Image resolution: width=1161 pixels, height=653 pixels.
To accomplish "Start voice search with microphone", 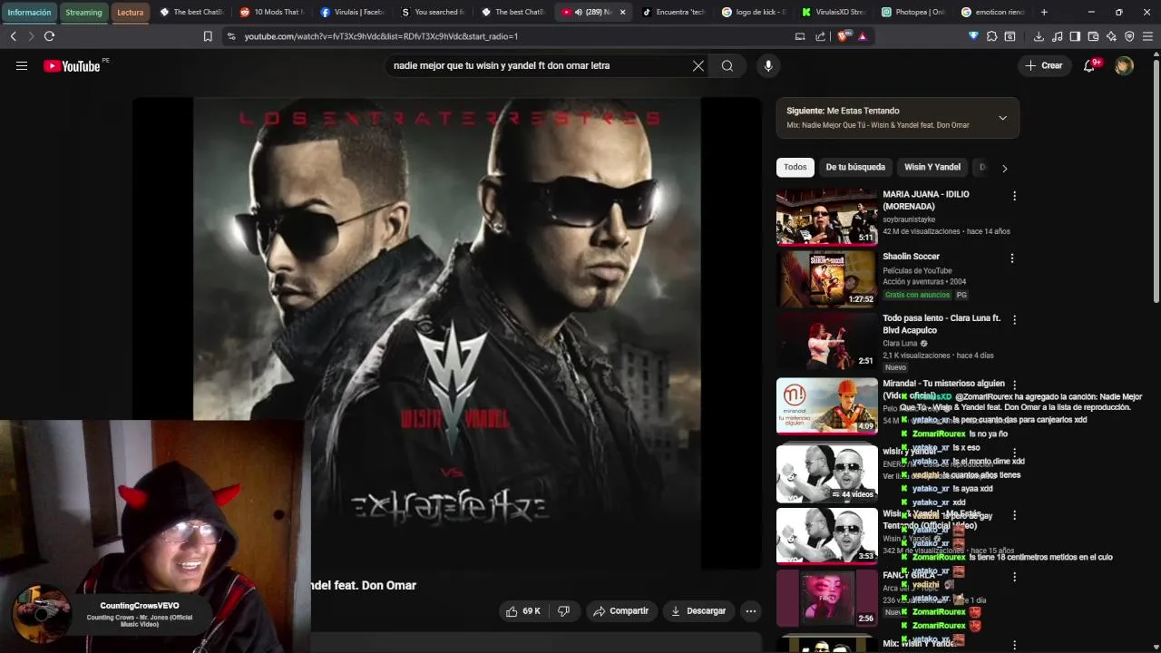I will pos(768,65).
